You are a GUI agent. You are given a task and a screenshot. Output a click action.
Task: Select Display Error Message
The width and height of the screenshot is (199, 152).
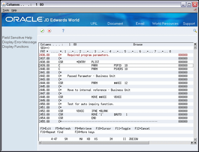[19, 42]
